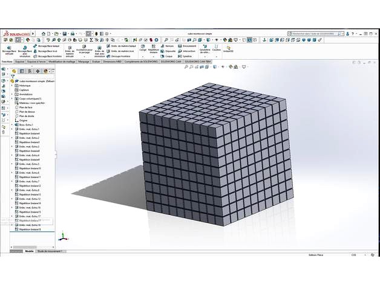380x285 pixels.
Task: Save the part with the floppy disk icon
Action: [x=65, y=34]
